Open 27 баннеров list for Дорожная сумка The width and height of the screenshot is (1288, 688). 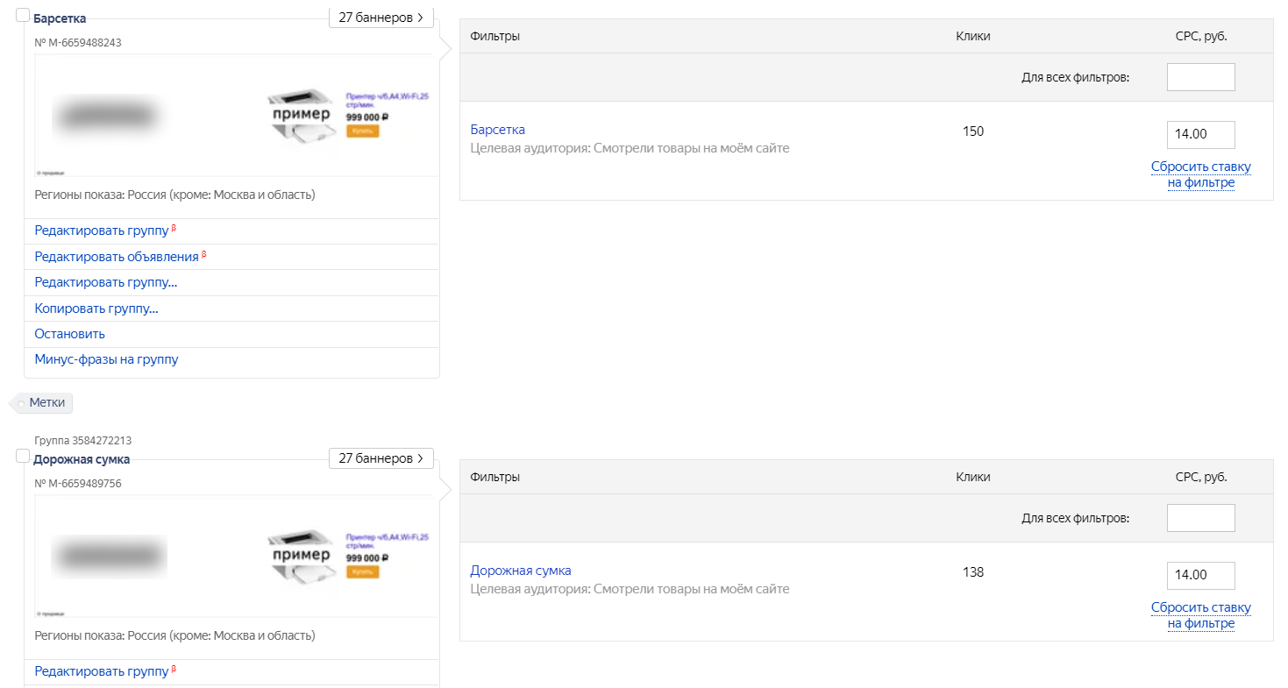tap(381, 458)
